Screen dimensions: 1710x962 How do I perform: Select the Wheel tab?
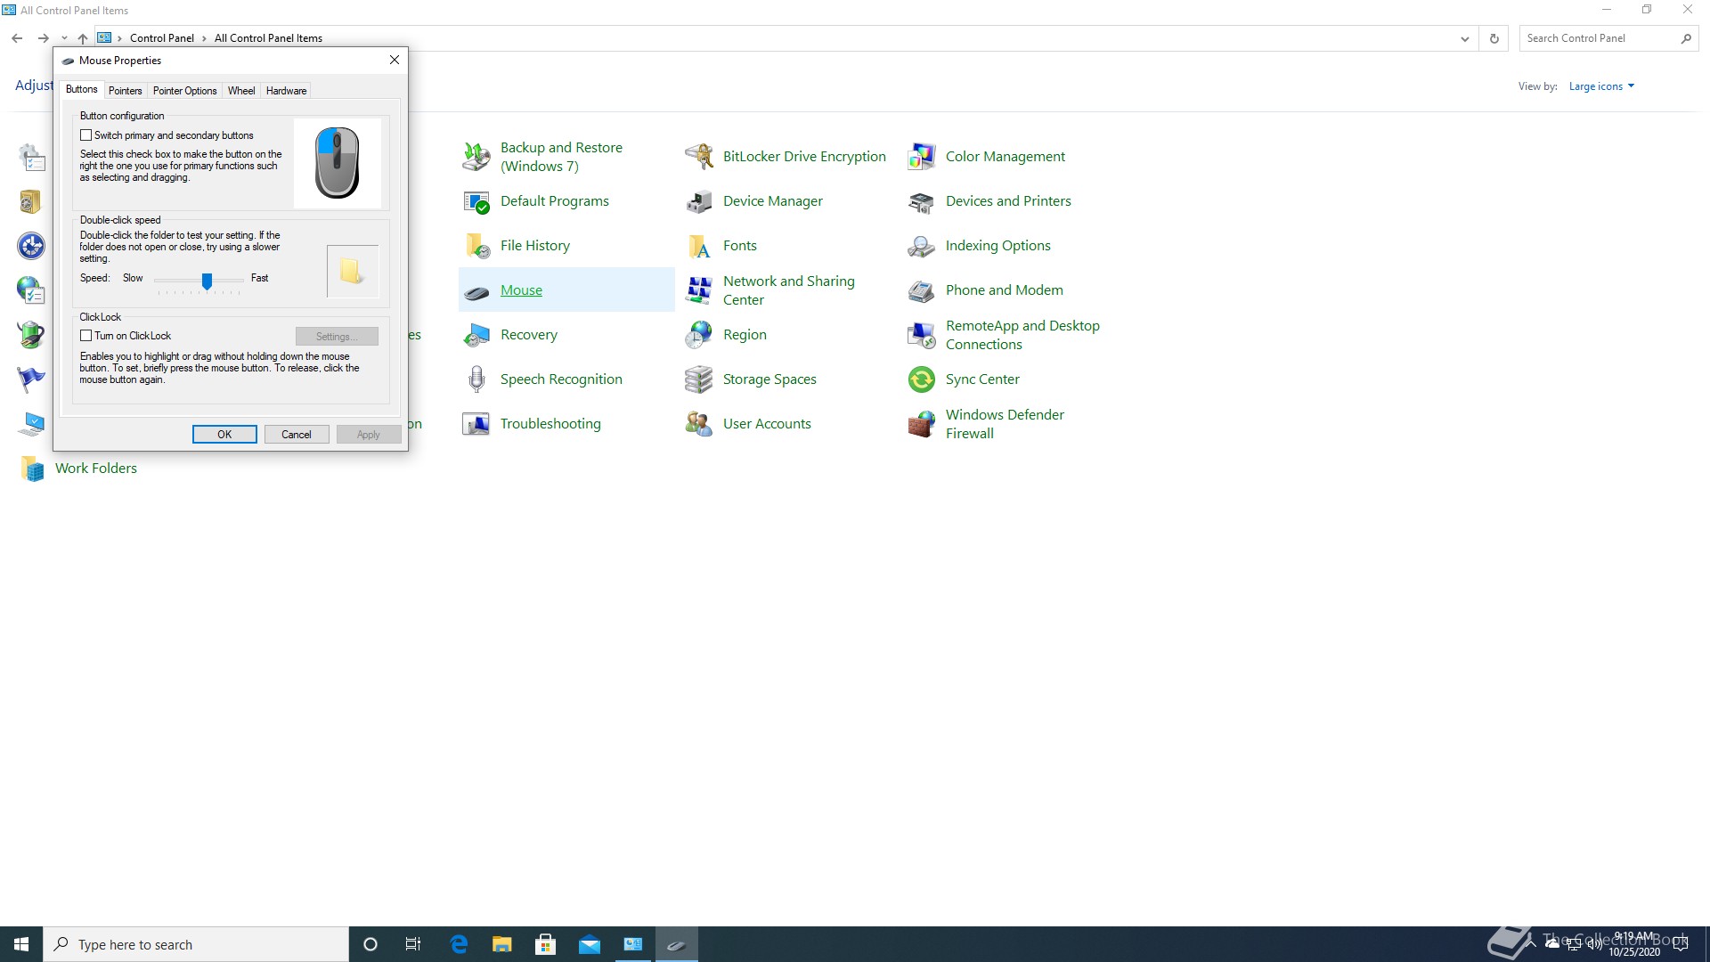241,91
